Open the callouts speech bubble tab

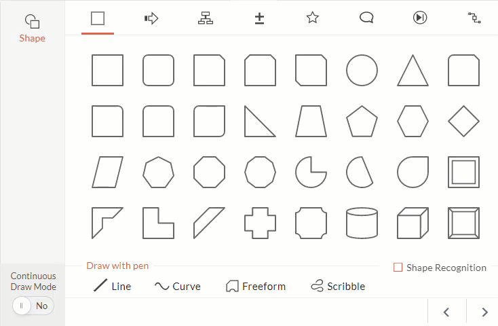[366, 18]
